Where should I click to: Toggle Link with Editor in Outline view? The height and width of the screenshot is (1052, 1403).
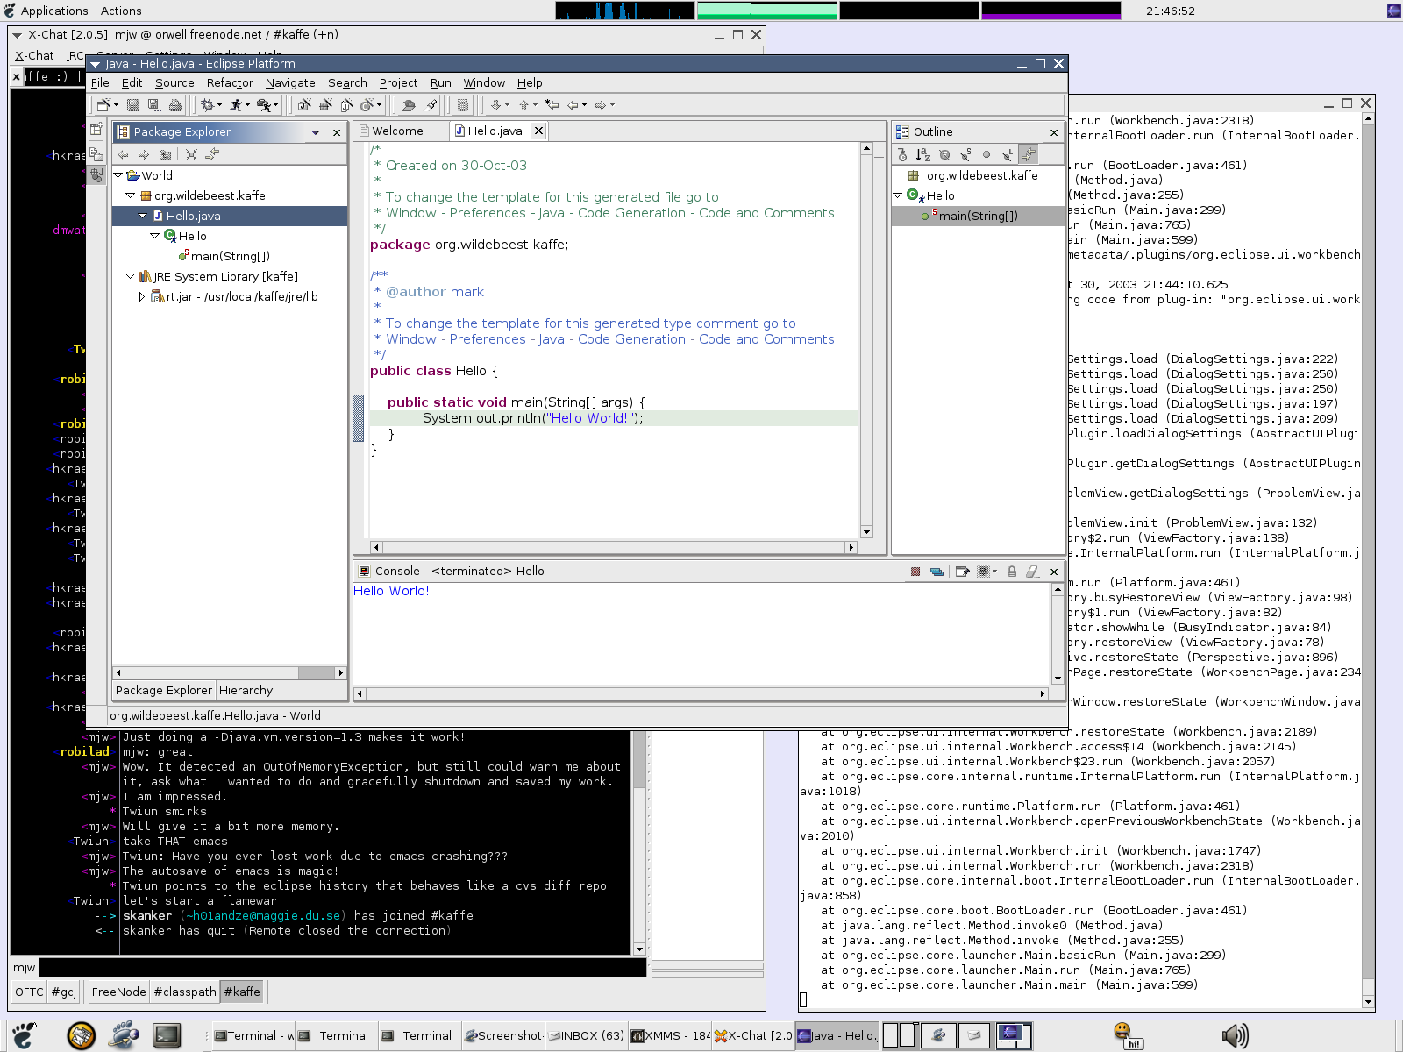(x=1029, y=155)
